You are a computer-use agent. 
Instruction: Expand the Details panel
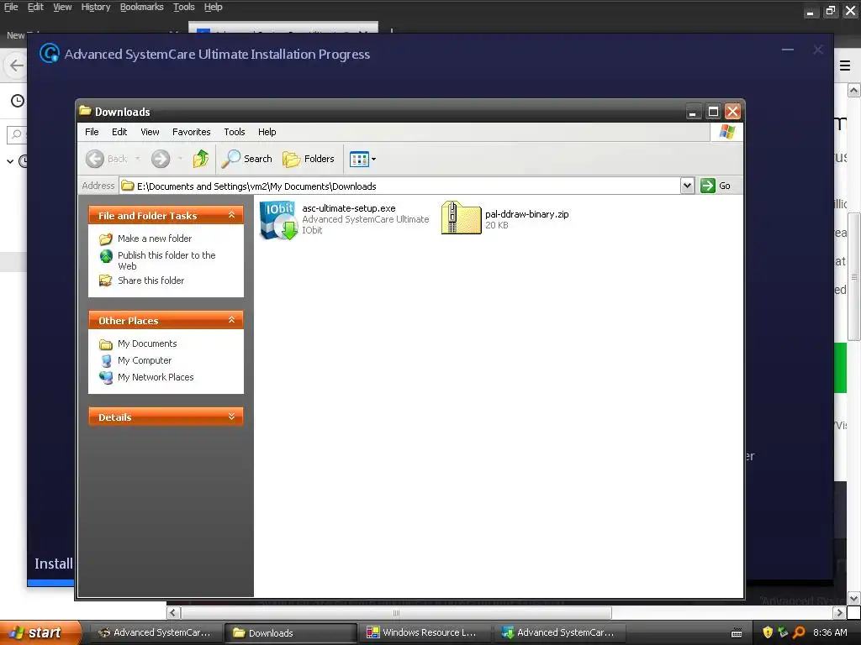tap(232, 417)
